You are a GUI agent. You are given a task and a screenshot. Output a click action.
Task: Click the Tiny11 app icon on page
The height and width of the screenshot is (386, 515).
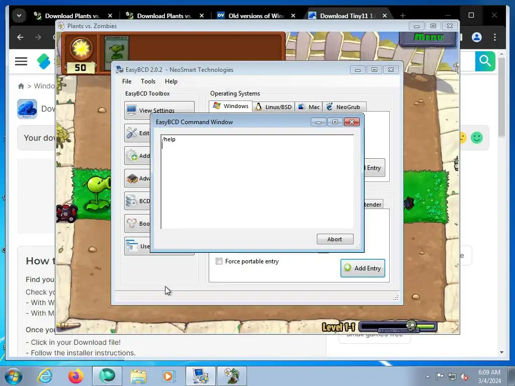pos(27,109)
